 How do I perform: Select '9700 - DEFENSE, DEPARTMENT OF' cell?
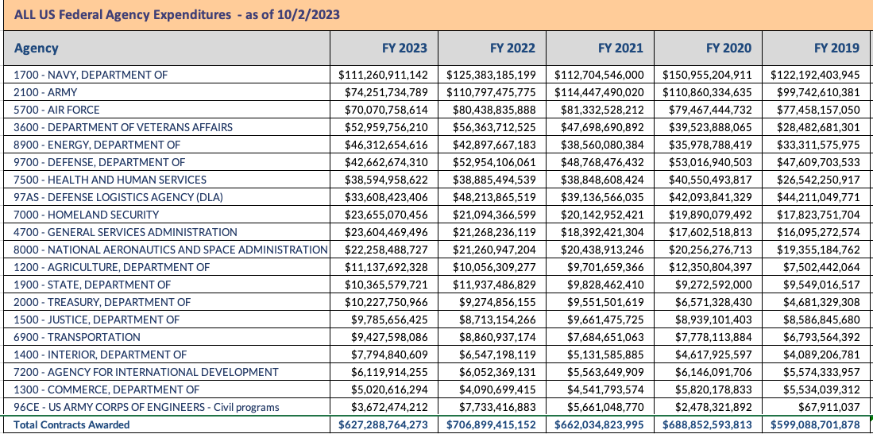pos(167,162)
